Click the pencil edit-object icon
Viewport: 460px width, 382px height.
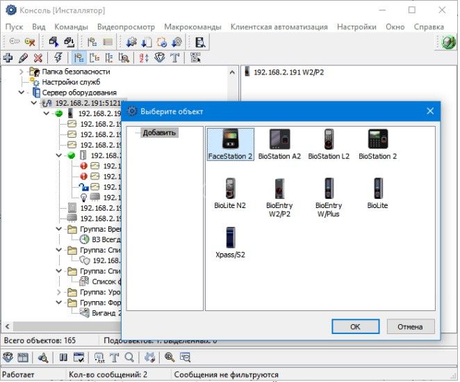23,58
